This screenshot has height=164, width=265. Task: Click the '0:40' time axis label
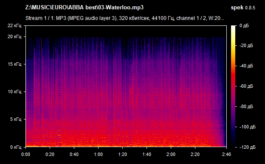pyautogui.click(x=74, y=154)
